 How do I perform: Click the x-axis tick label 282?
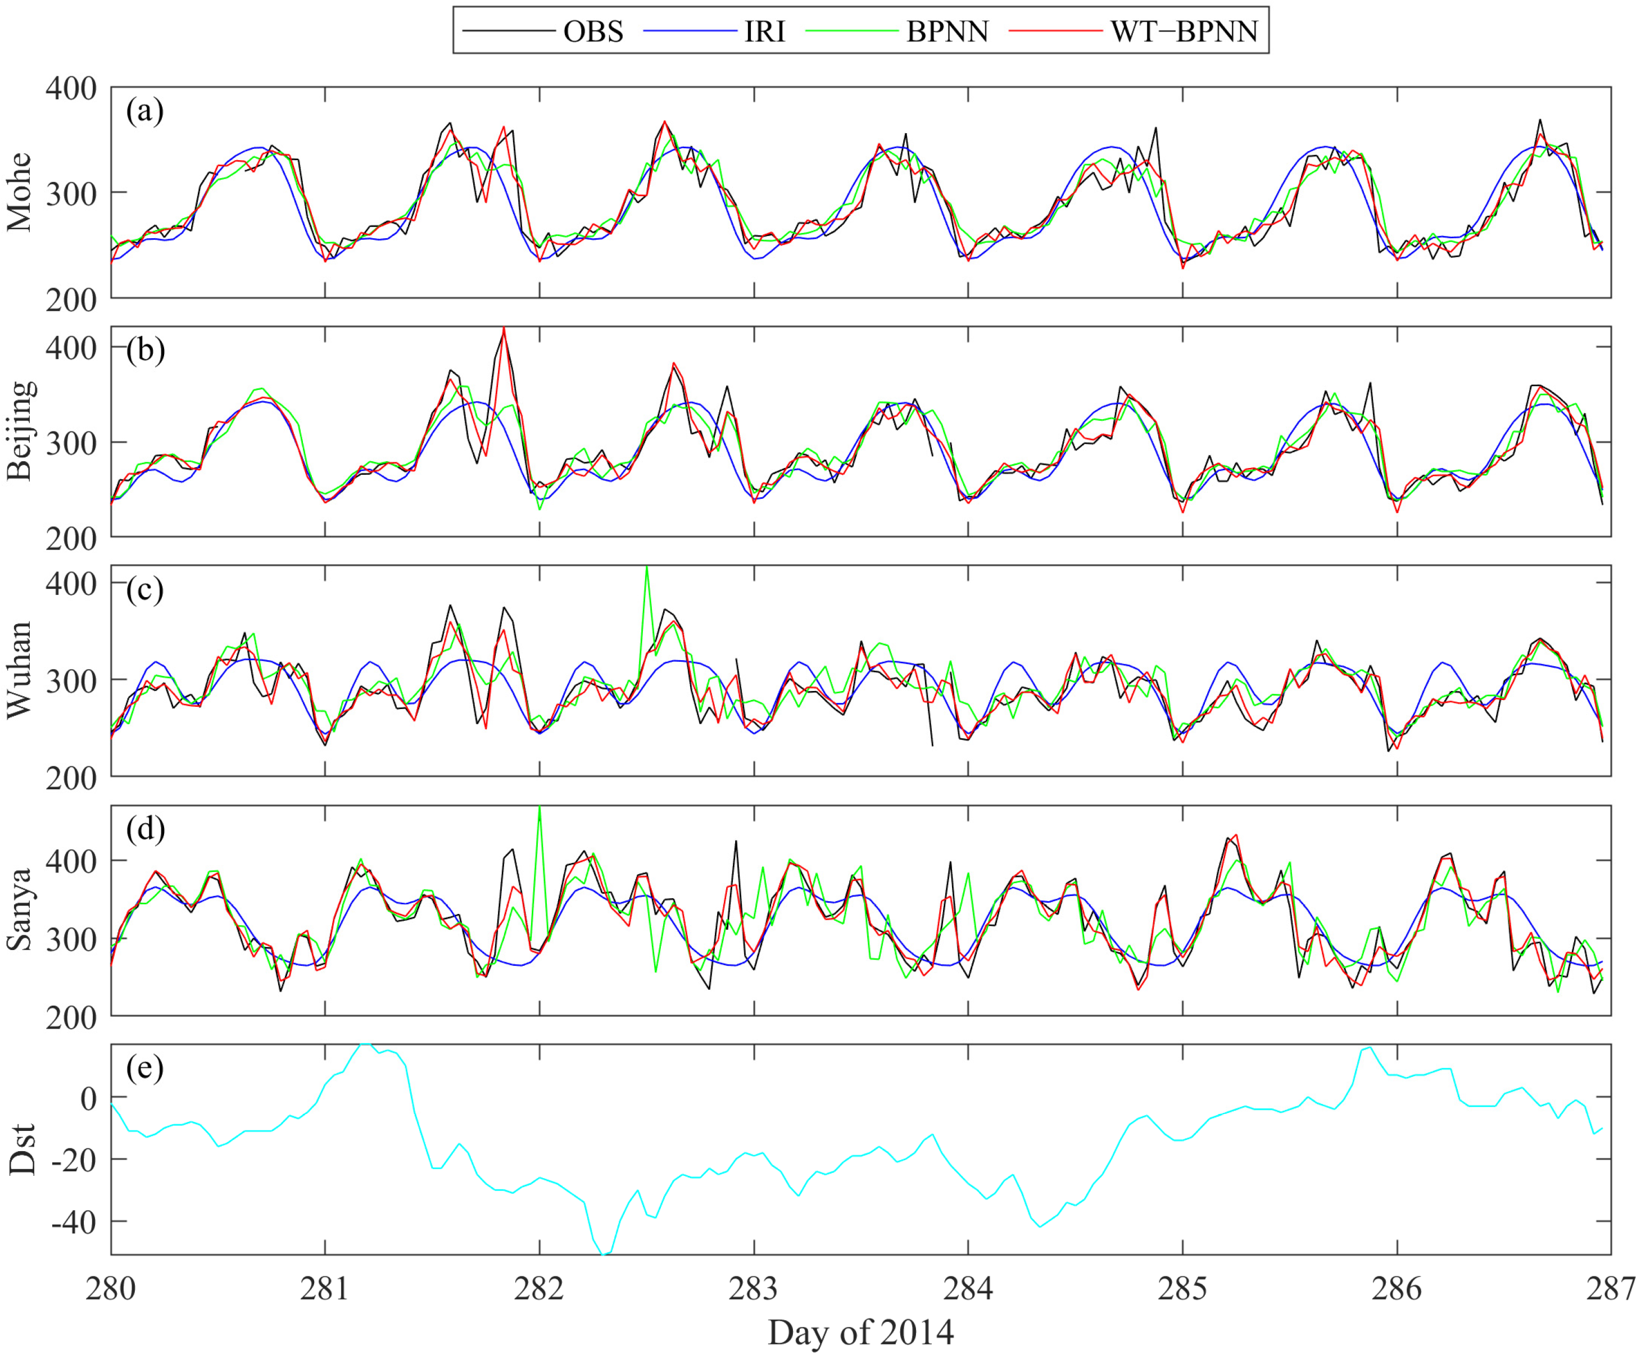pyautogui.click(x=539, y=1288)
